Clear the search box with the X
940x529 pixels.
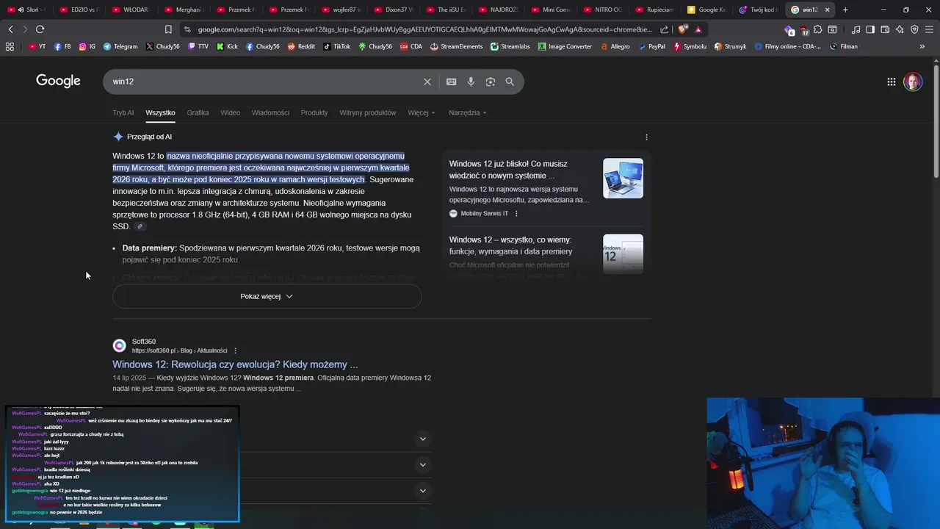click(x=427, y=82)
